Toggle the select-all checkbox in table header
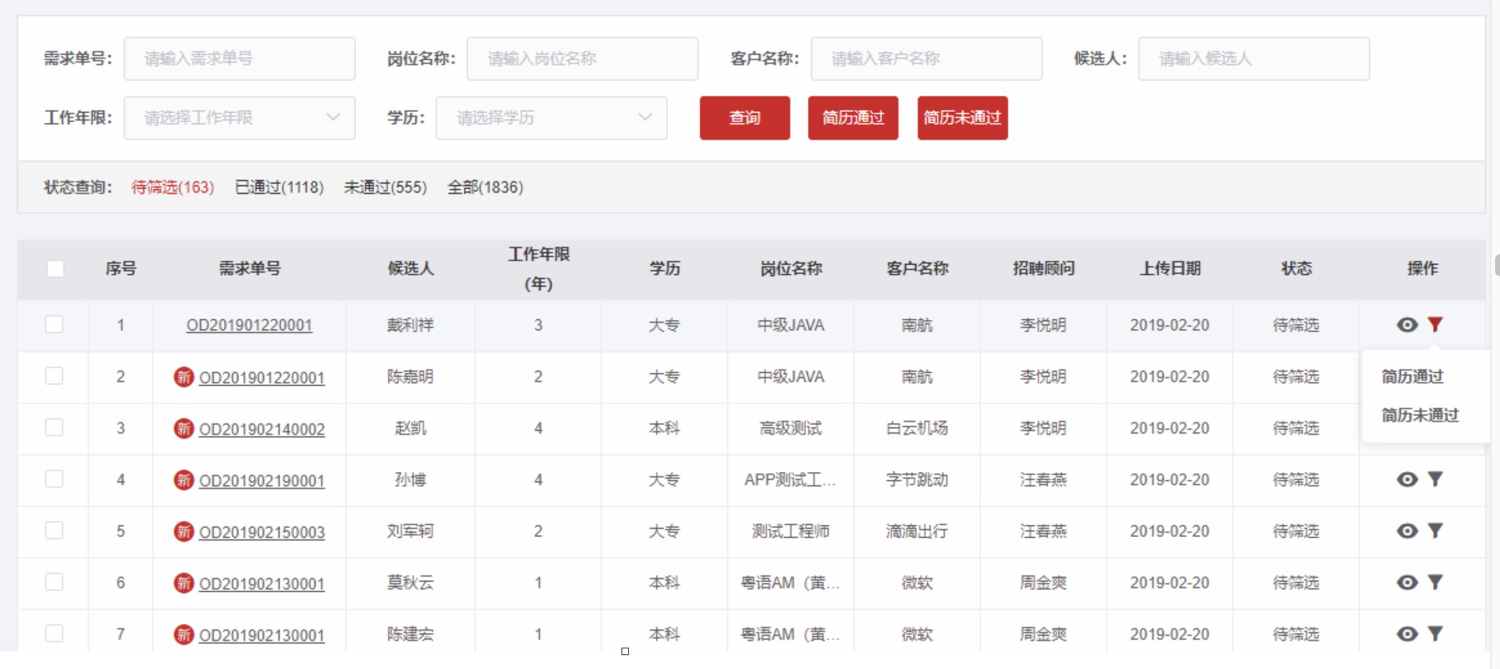1500x669 pixels. coord(55,269)
